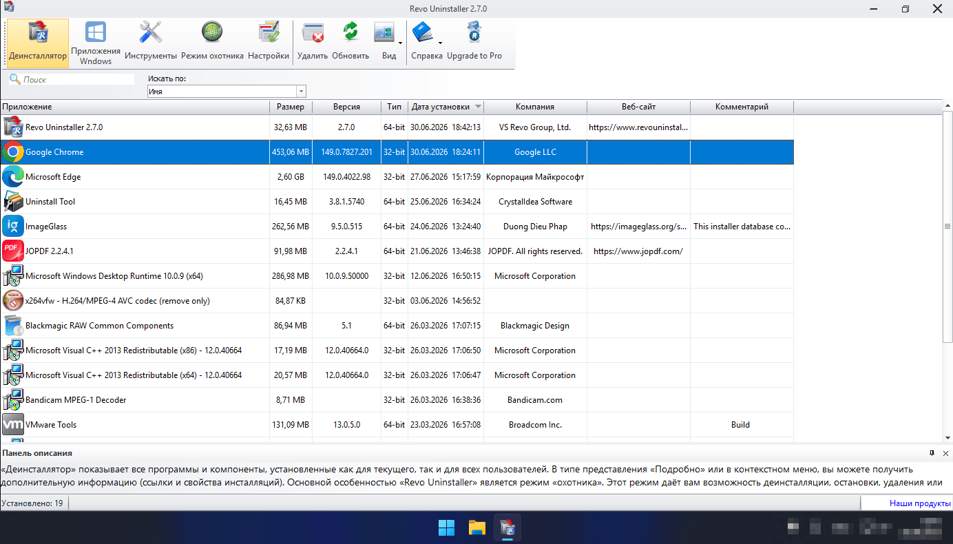Sort by Версия column header
953x544 pixels.
click(346, 107)
